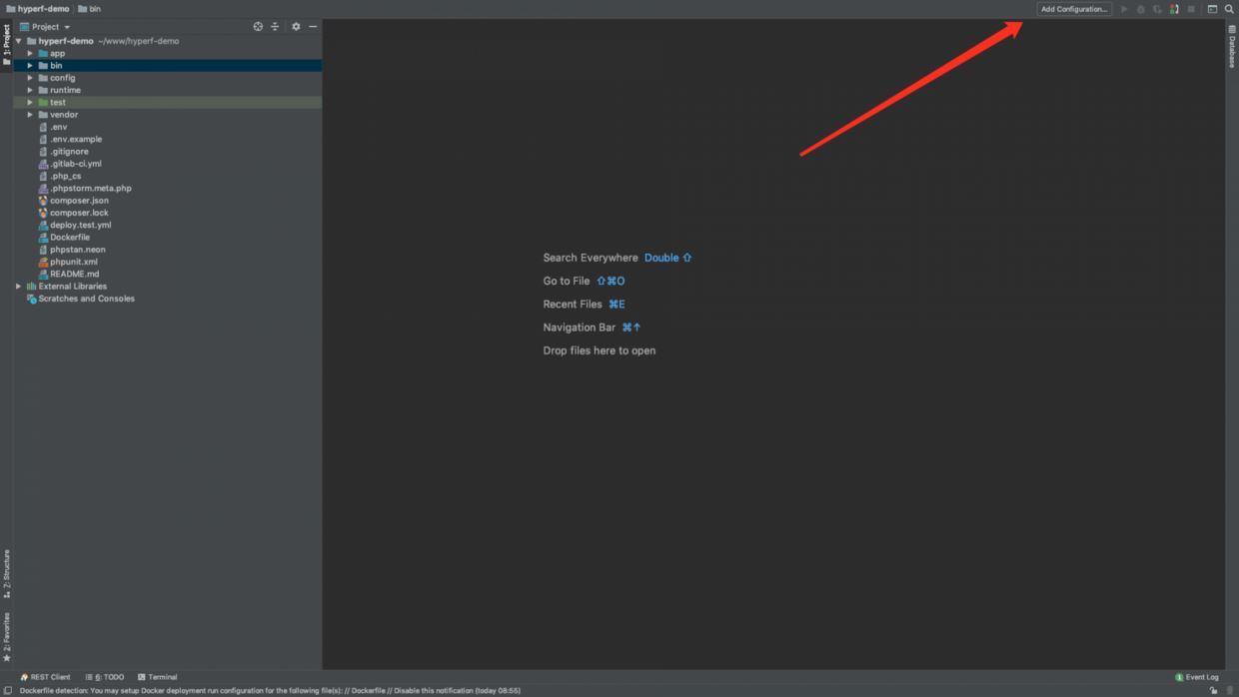The height and width of the screenshot is (697, 1239).
Task: Collapse the hyperf-demo root node
Action: (18, 41)
